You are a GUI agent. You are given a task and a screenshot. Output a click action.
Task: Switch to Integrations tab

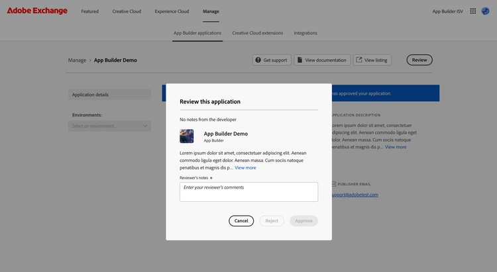point(305,33)
